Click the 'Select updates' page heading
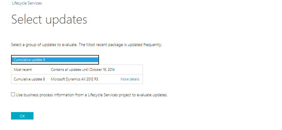Screen dimensions: 282x130 tap(49, 20)
